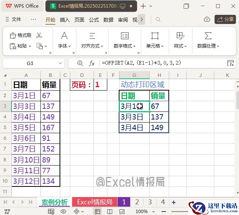The width and height of the screenshot is (239, 215).
Task: Click the 分享 Share button
Action: point(225,19)
